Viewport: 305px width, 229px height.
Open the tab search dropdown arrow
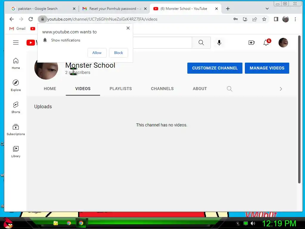(x=267, y=9)
